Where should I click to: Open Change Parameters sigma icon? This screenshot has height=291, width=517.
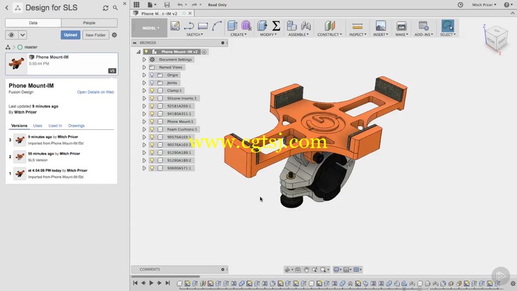click(277, 26)
